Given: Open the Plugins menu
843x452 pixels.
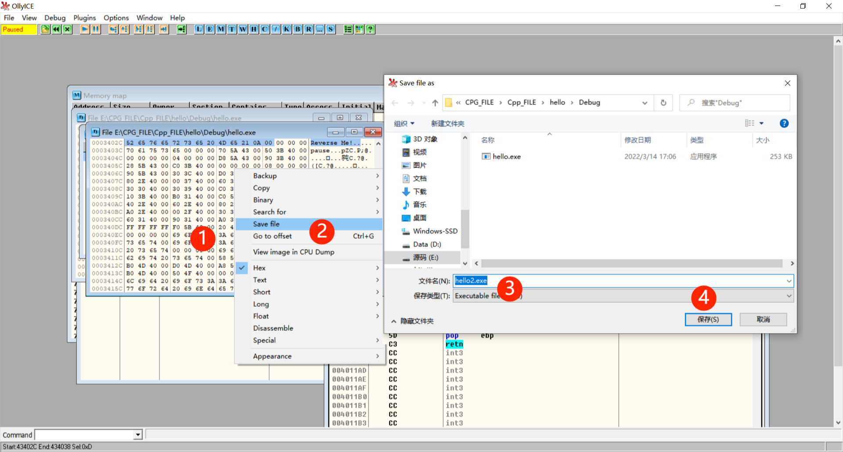Looking at the screenshot, I should click(x=84, y=18).
